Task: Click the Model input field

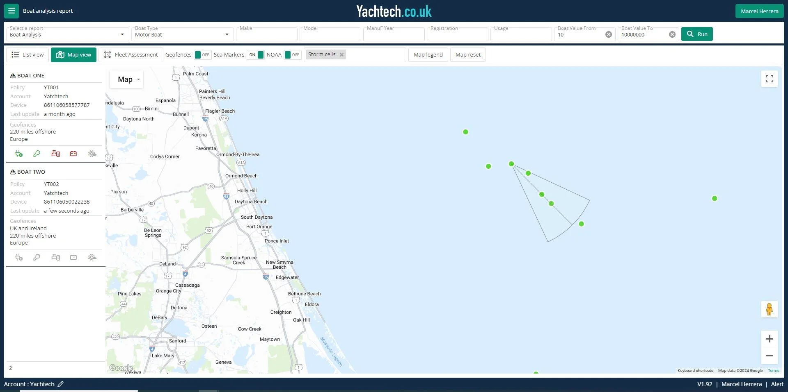Action: [330, 34]
